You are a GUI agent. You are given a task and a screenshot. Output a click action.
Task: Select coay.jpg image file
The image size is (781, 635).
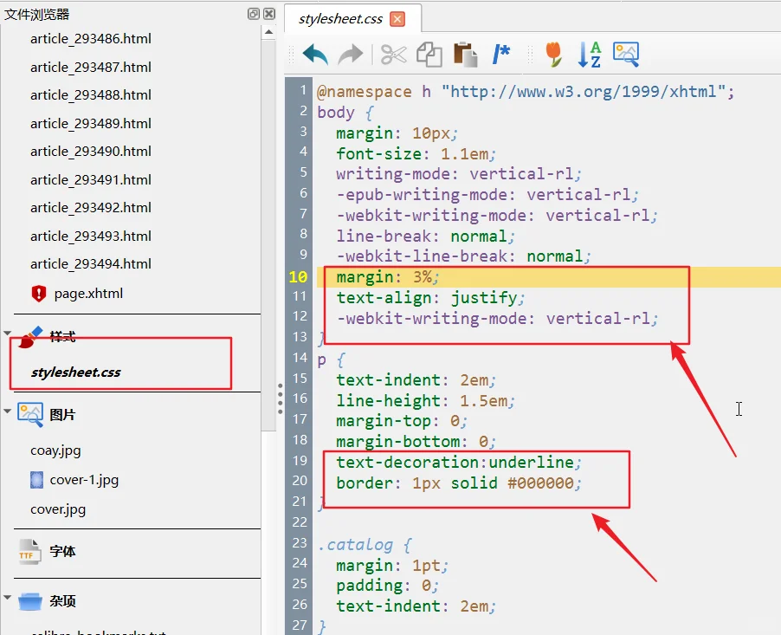point(55,450)
